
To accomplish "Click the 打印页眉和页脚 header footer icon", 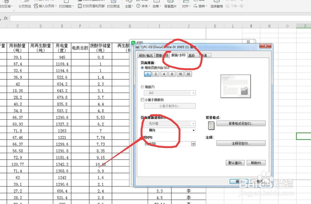I will tap(80, 5).
